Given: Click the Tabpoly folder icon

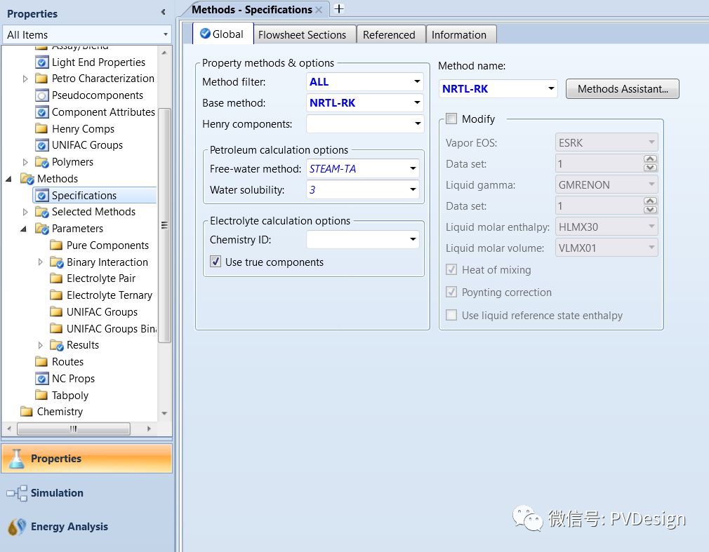Looking at the screenshot, I should (x=41, y=395).
